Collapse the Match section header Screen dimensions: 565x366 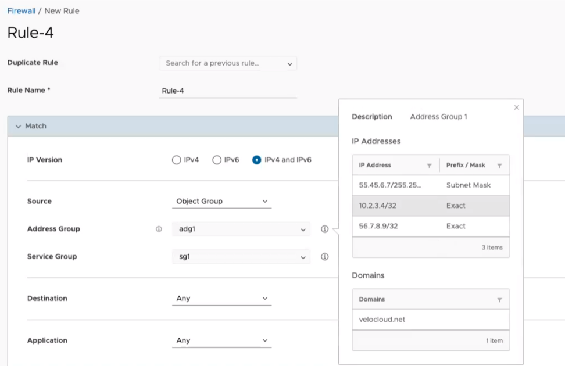19,126
